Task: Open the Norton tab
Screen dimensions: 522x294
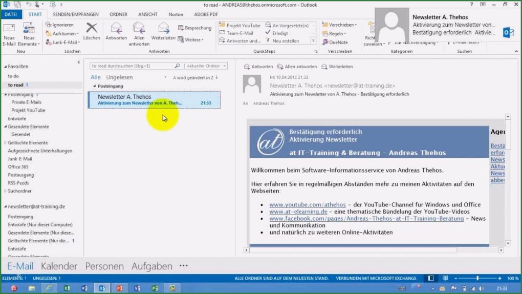Action: click(x=176, y=14)
